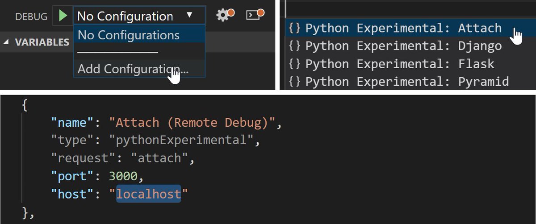Viewport: 536px width, 224px height.
Task: Click the braces icon beside Attach
Action: [x=294, y=29]
